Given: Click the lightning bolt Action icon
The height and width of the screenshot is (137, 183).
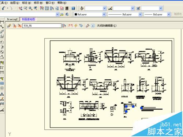Looking at the screenshot, I should 76,26.
